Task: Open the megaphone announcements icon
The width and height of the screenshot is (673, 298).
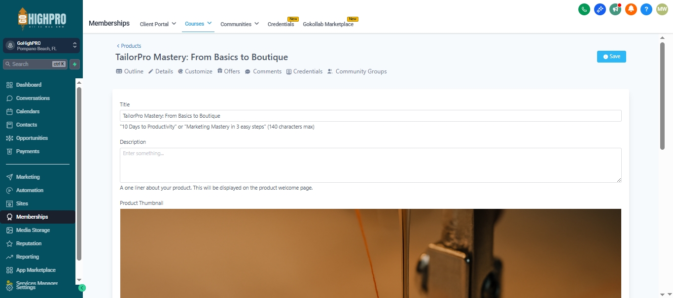Action: coord(615,9)
